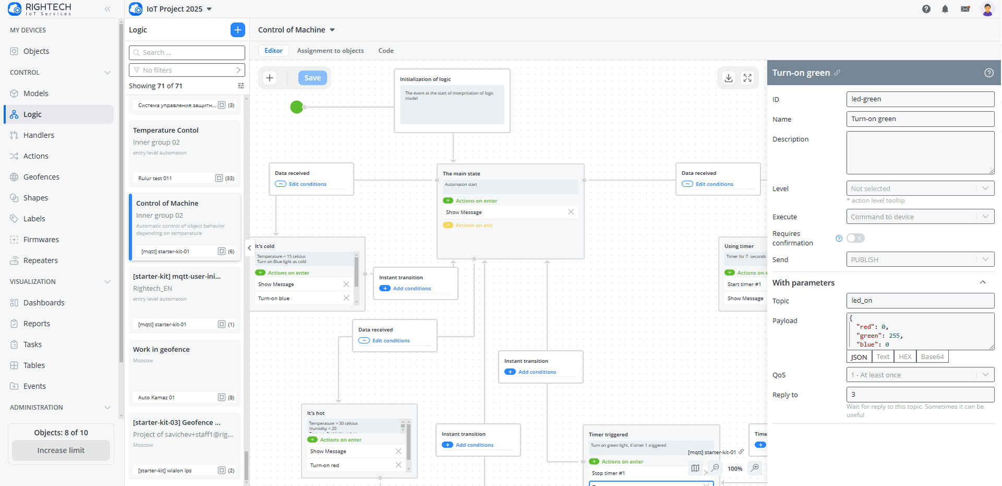This screenshot has height=486, width=1002.
Task: Toggle Requires confirmation switch
Action: 855,238
